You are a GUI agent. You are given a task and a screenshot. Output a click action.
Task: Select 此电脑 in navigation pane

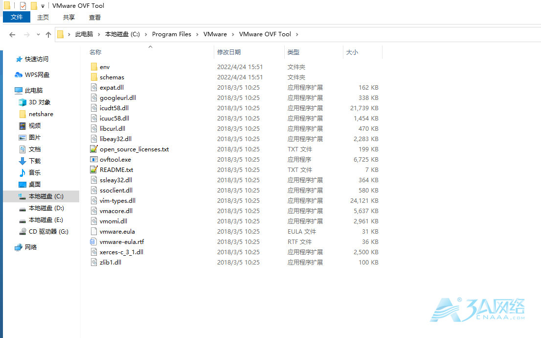pos(34,91)
